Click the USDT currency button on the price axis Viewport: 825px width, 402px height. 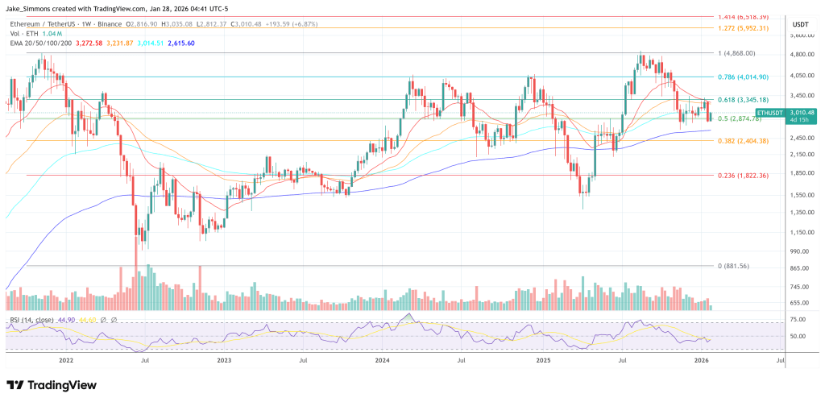pos(800,23)
